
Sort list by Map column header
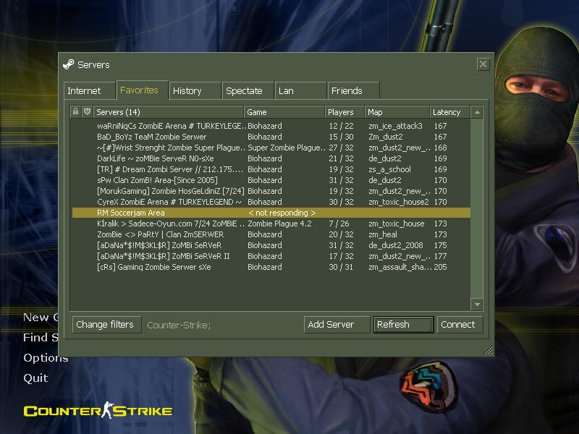(397, 112)
